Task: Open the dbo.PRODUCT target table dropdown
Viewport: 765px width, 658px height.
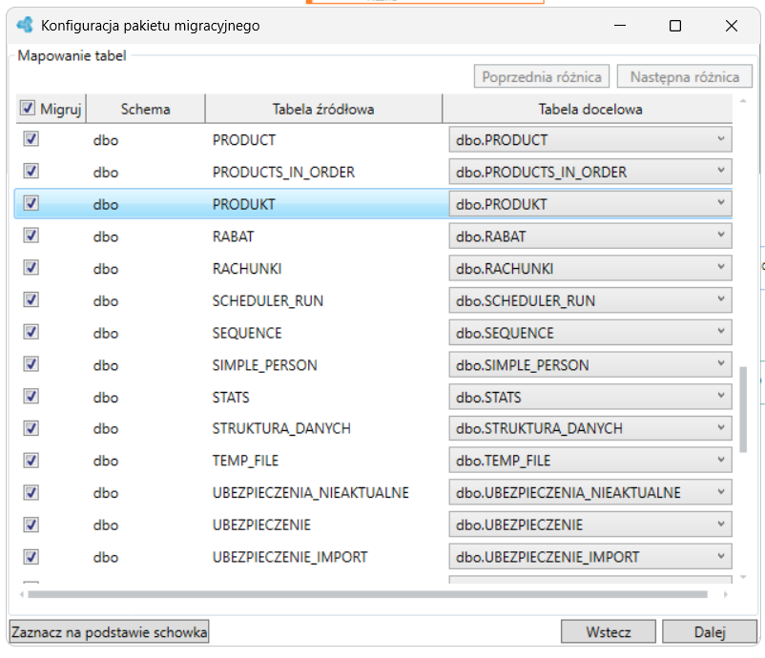Action: click(590, 139)
